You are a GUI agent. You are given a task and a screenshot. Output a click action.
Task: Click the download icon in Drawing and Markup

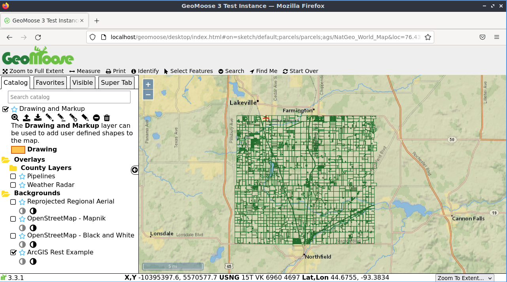38,118
